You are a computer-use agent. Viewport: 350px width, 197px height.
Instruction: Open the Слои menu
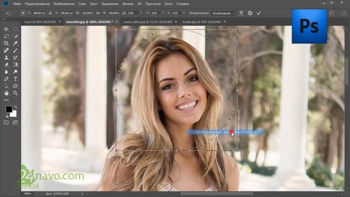tap(82, 4)
